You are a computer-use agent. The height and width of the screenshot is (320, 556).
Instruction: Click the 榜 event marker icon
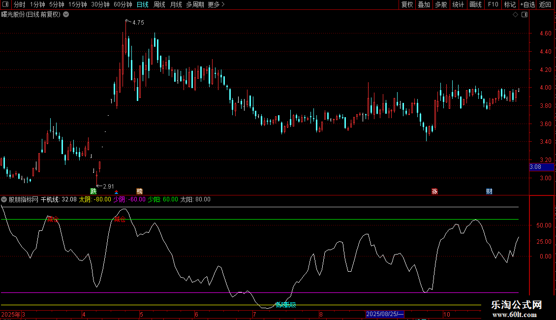pos(140,191)
